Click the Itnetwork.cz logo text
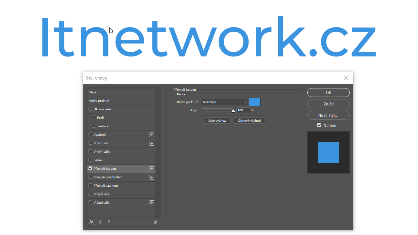 pos(209,37)
